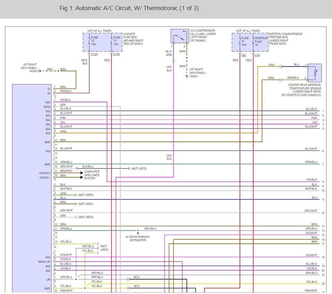Click the W29/2 ground symbol under compressor
Screen dimensions: 332x294
click(186, 76)
